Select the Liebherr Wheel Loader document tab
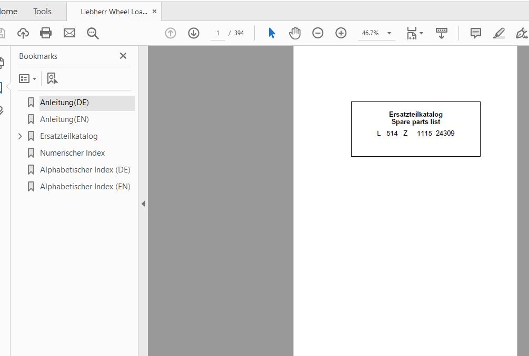The image size is (529, 356). pyautogui.click(x=114, y=12)
